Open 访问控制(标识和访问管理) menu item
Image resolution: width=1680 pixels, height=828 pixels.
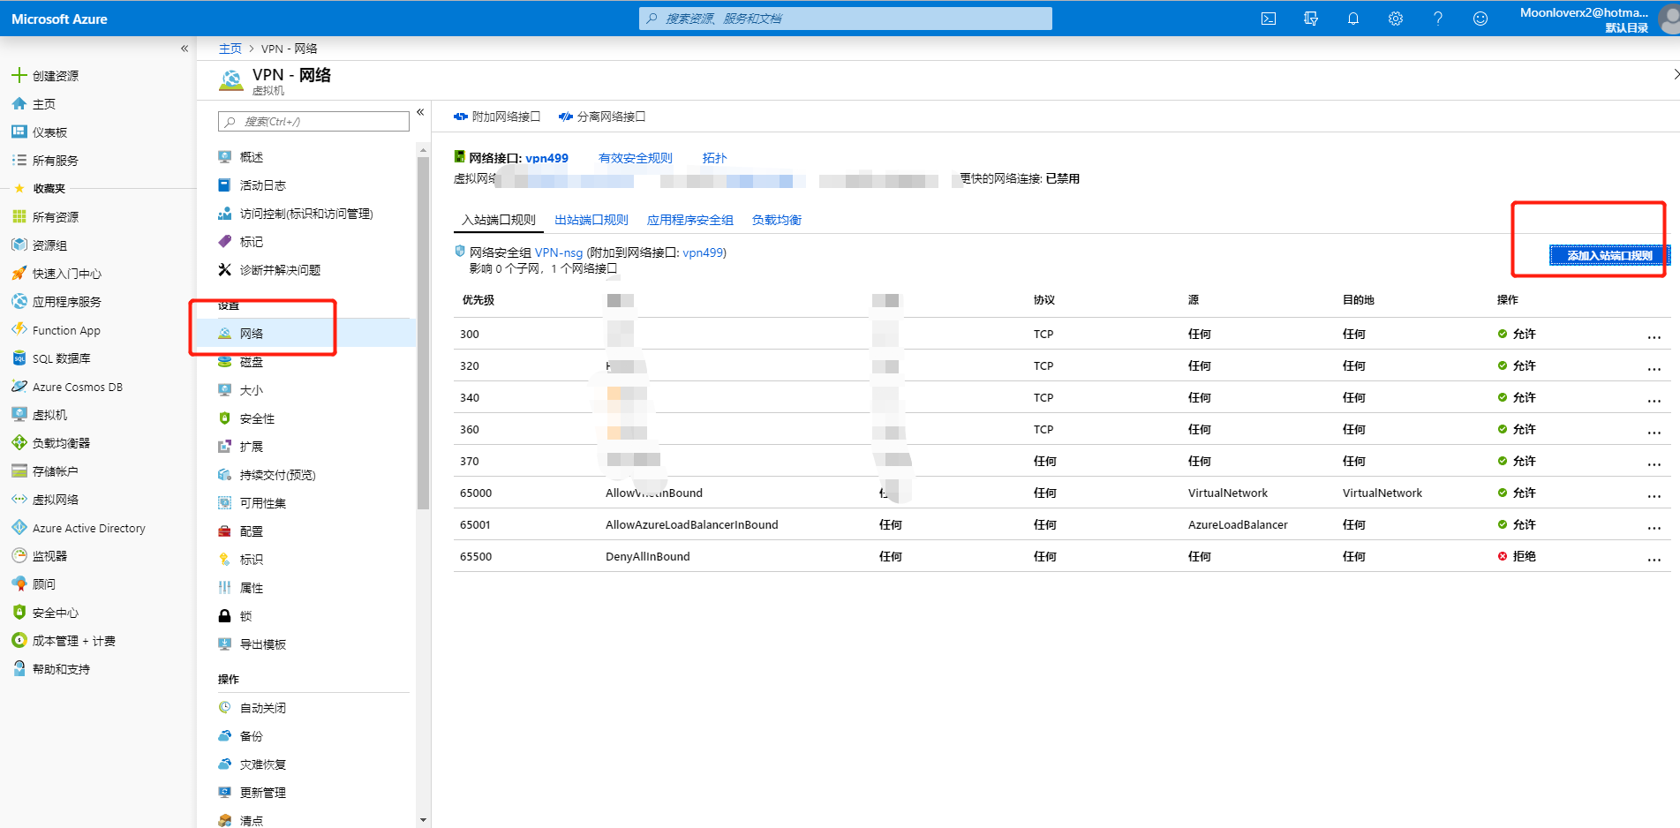point(295,214)
